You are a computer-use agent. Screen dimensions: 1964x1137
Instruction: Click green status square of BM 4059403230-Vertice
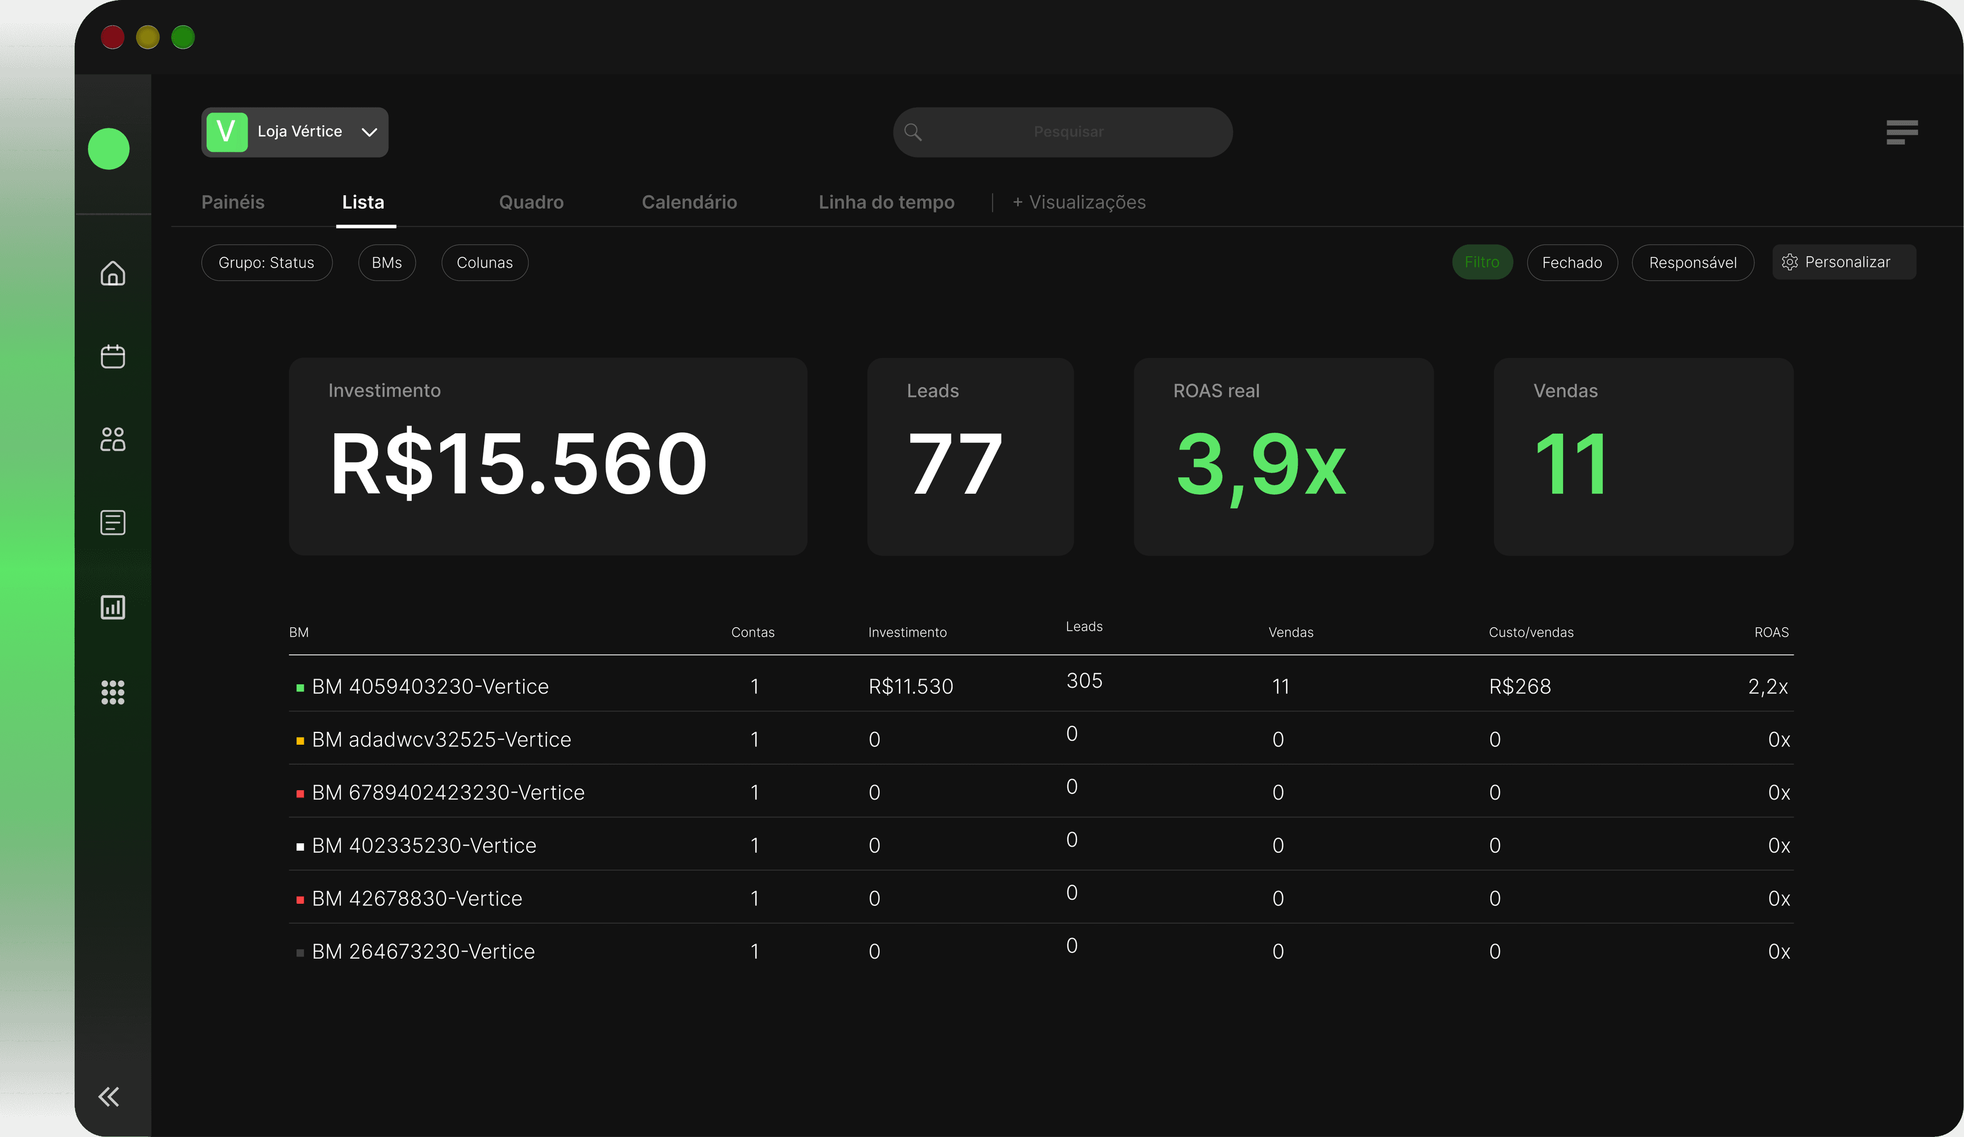300,687
